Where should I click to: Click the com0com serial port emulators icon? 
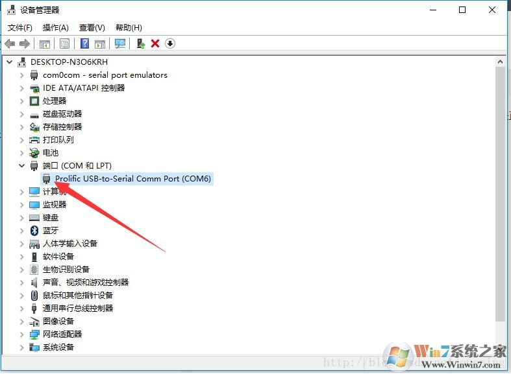(x=34, y=75)
